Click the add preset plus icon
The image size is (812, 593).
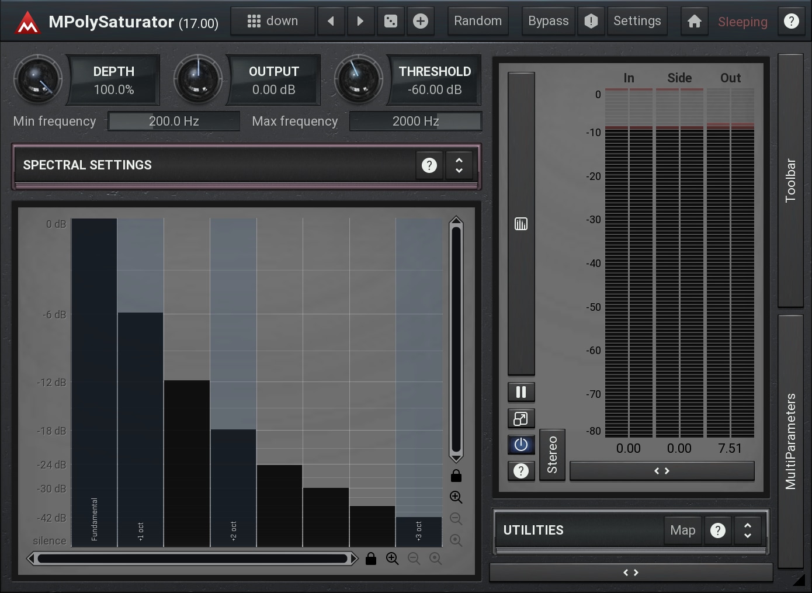pos(421,22)
